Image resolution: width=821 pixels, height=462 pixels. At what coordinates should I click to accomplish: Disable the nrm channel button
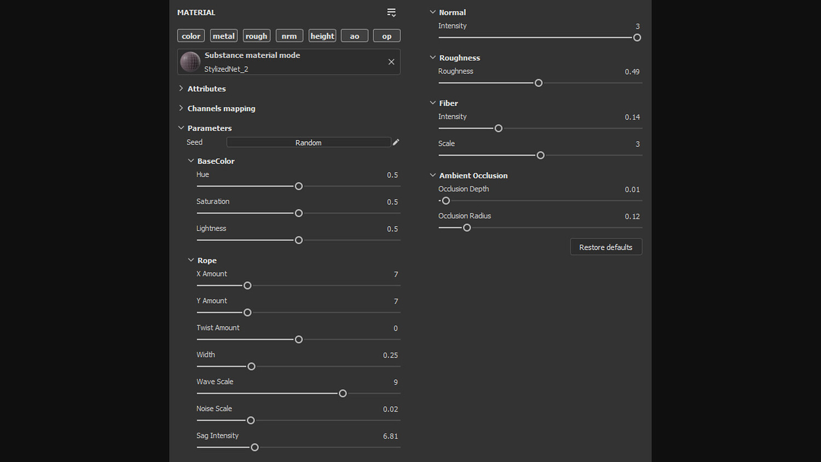[289, 36]
